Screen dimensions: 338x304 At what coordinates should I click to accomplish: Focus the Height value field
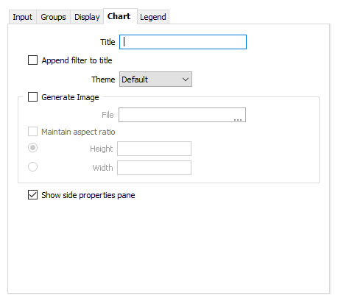pos(154,149)
